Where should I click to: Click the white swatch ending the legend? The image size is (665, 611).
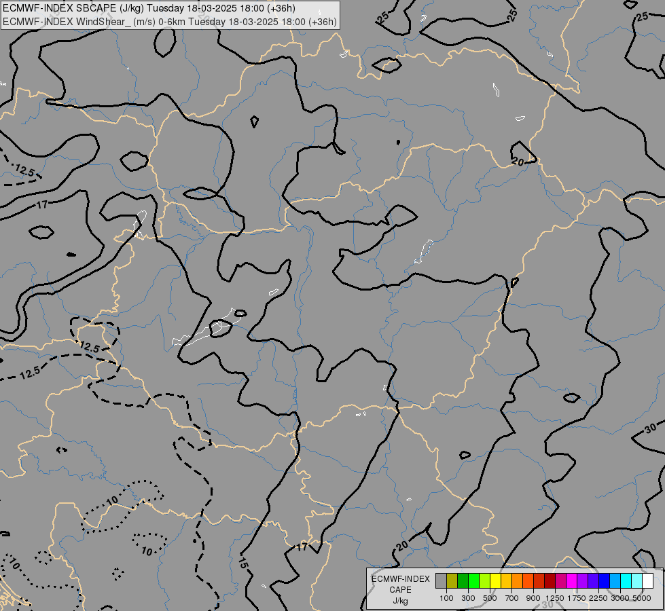(x=648, y=581)
